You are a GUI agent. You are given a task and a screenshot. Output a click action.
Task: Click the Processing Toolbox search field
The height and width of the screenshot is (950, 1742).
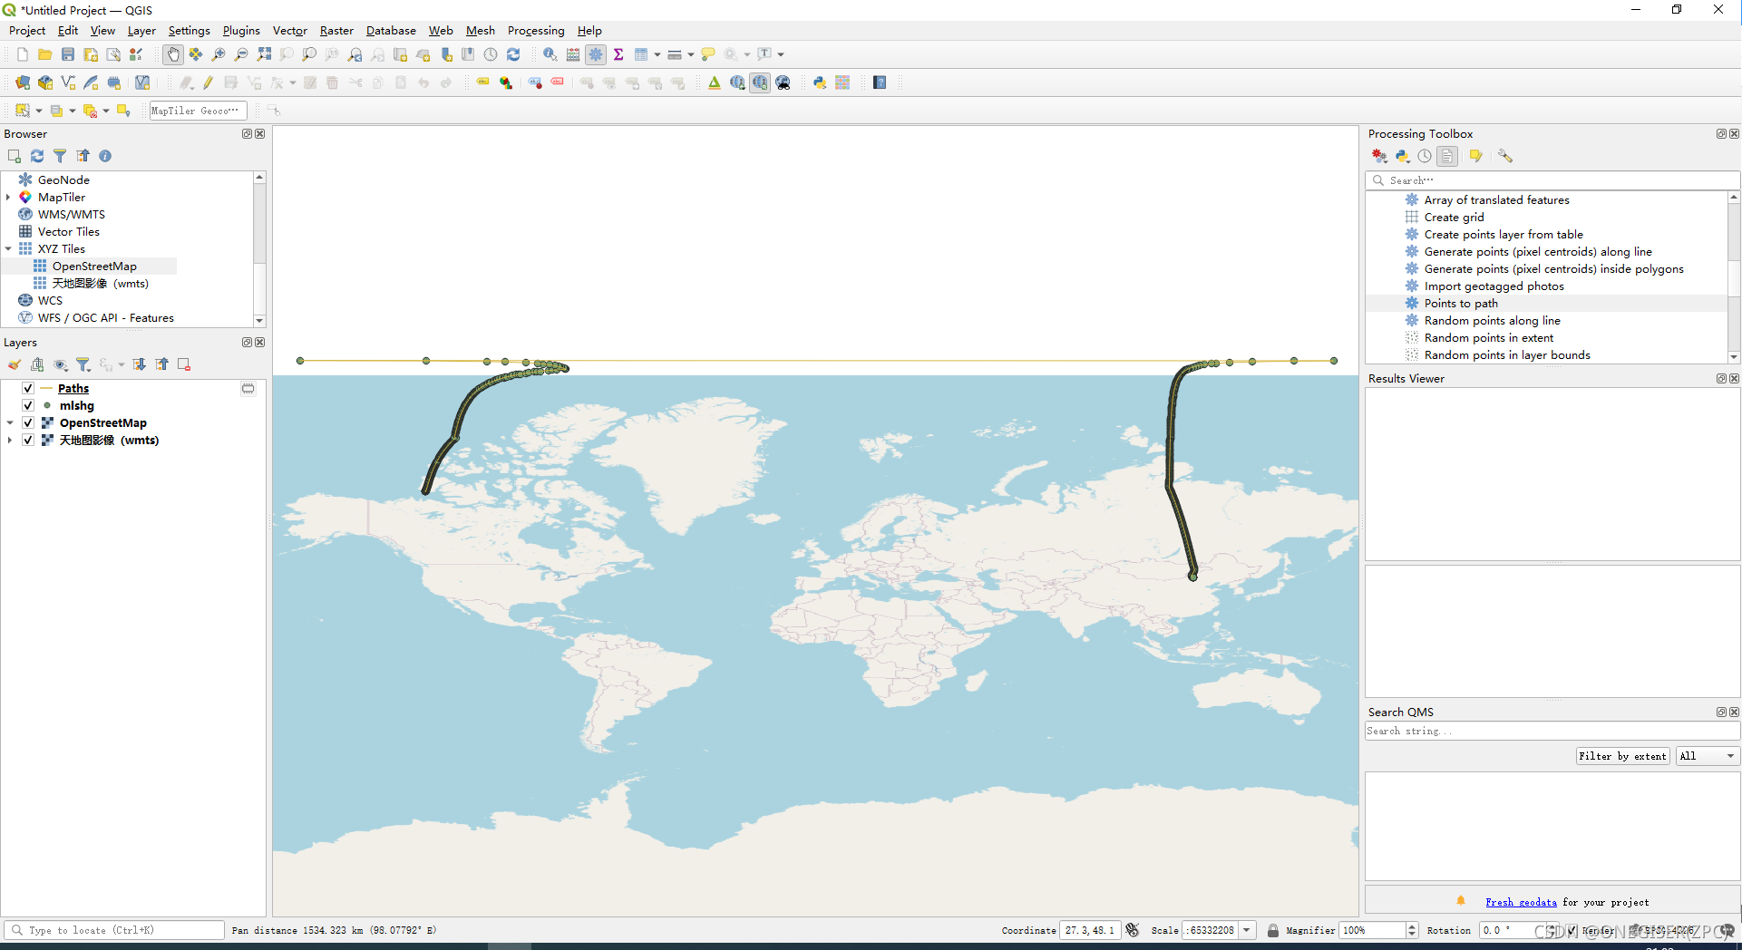coord(1552,180)
